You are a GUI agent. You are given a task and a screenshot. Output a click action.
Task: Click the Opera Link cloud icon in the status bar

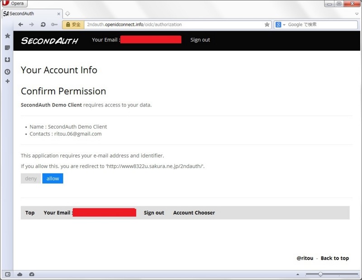click(19, 274)
